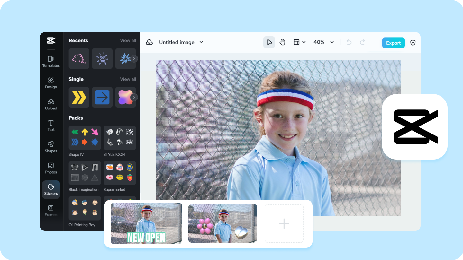Open the Templates sidebar panel

point(51,62)
